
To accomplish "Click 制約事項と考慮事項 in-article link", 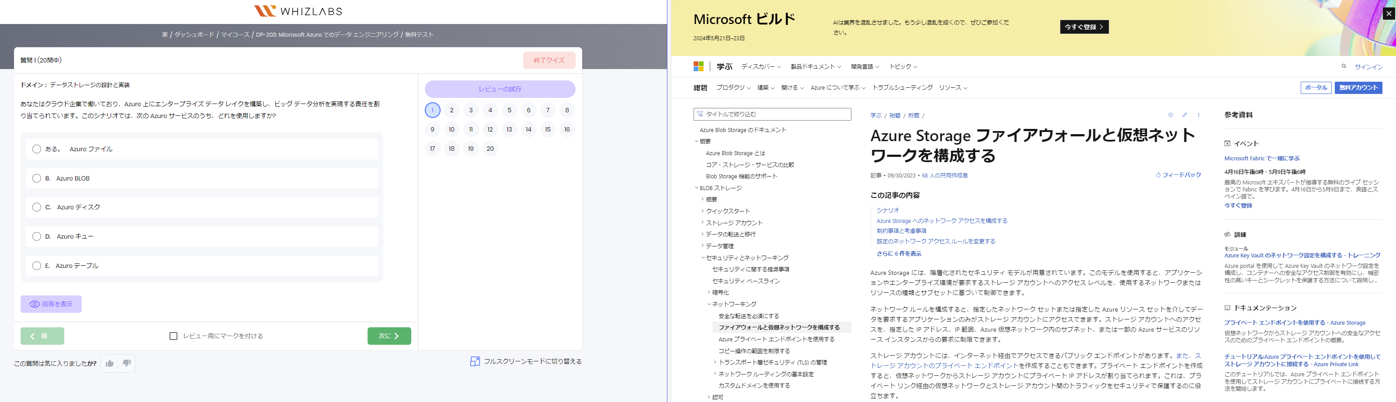I will click(901, 231).
